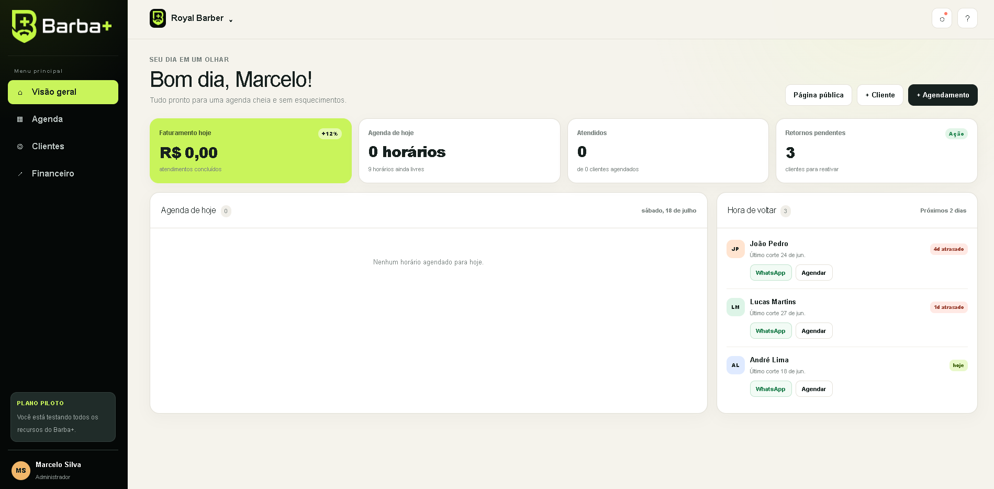Go to the Clientes section
Screen dimensions: 994x489
pyautogui.click(x=63, y=147)
